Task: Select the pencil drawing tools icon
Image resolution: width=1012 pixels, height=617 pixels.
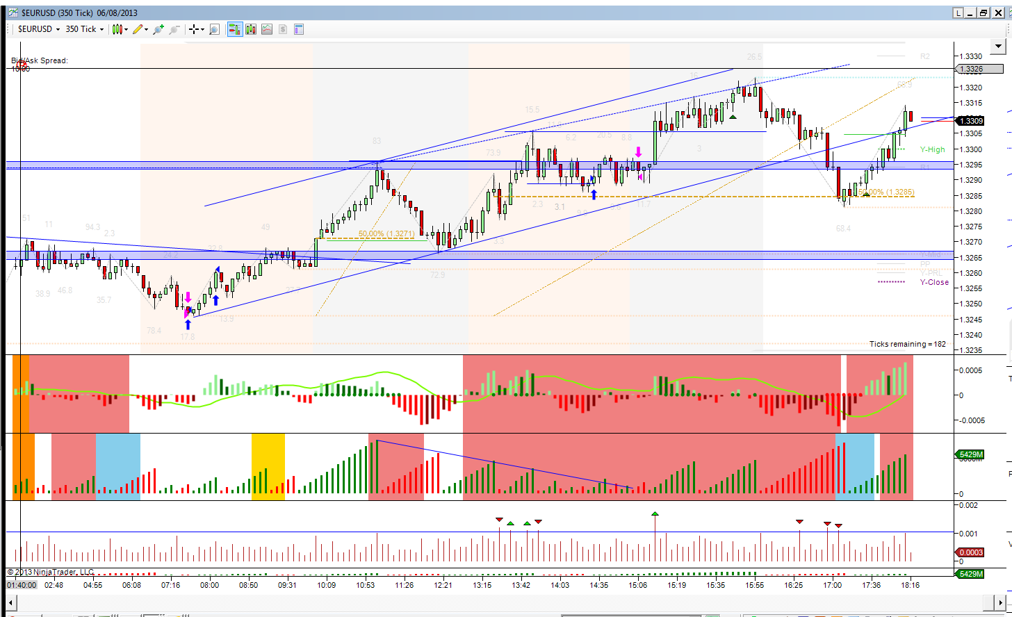Action: tap(138, 29)
